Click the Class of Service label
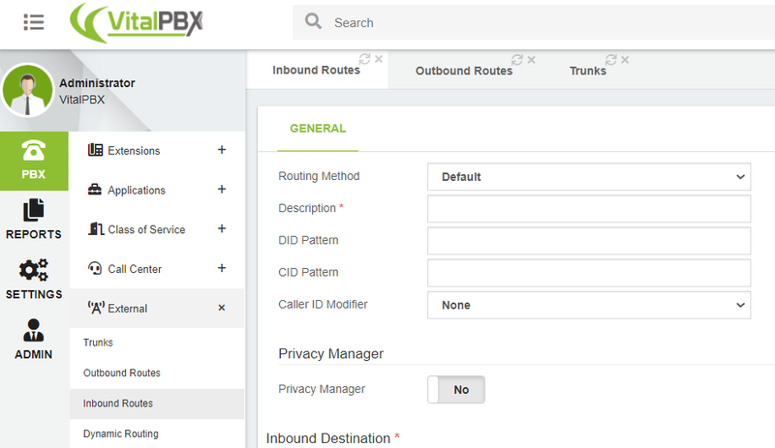The image size is (775, 448). [x=146, y=229]
